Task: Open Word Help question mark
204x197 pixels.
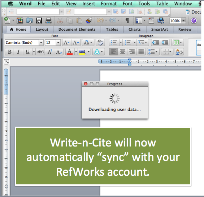Action: [194, 21]
